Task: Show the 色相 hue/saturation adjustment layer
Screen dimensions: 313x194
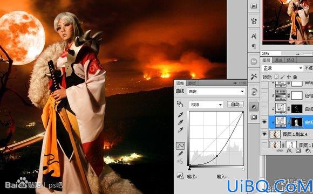Action: pos(264,95)
